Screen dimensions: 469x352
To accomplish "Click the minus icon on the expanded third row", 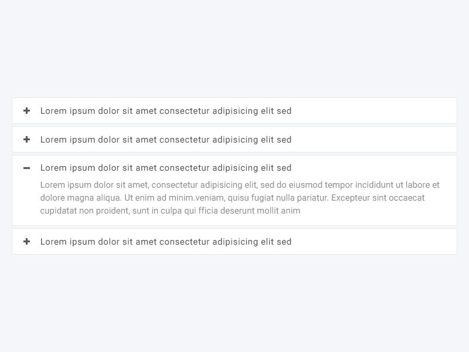I will 26,168.
